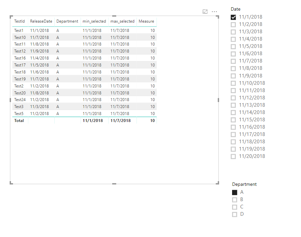Image resolution: width=301 pixels, height=237 pixels.
Task: Sort by the TestId column header
Action: tap(19, 21)
